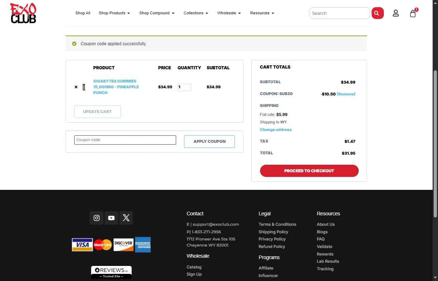Click the Apply Coupon button

click(209, 141)
